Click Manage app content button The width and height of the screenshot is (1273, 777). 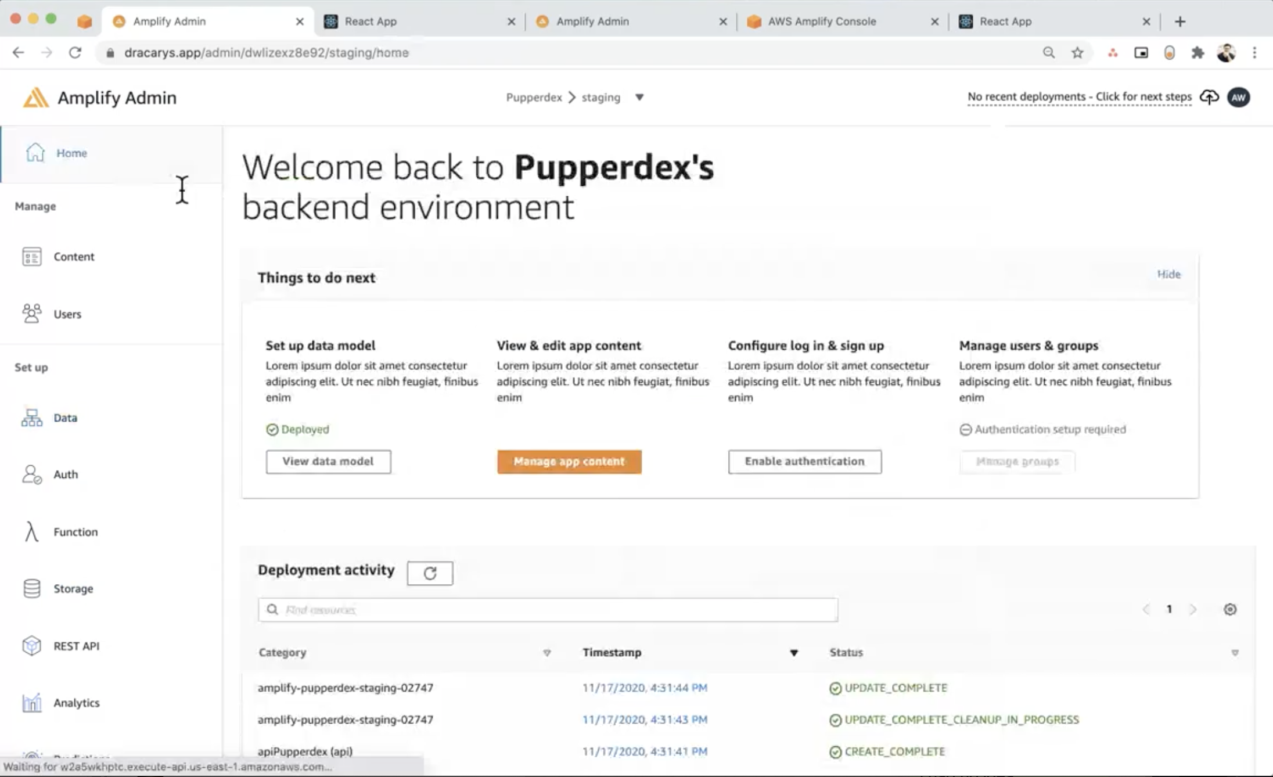click(x=569, y=462)
